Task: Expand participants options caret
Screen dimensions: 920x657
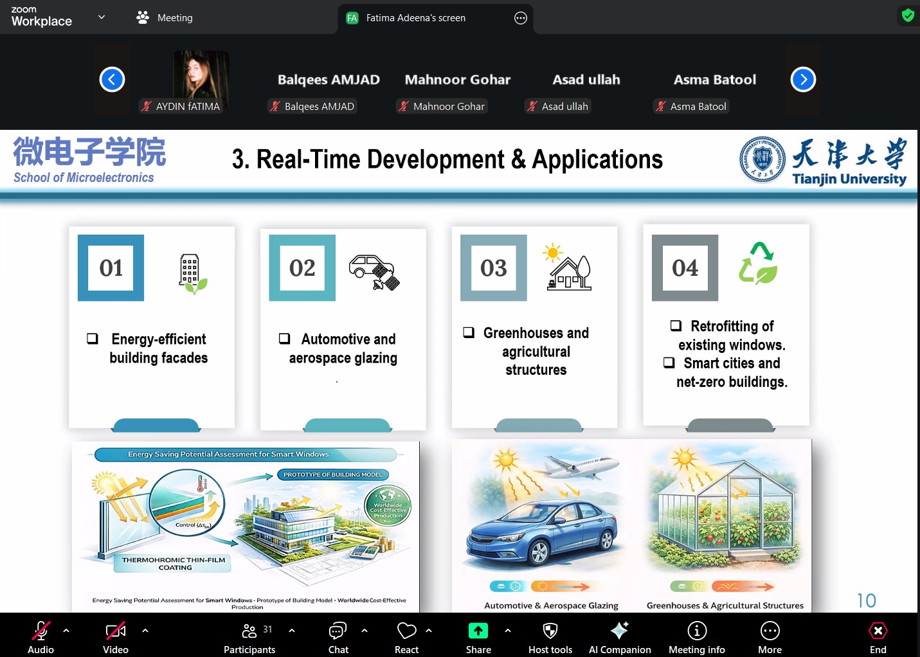Action: 292,631
